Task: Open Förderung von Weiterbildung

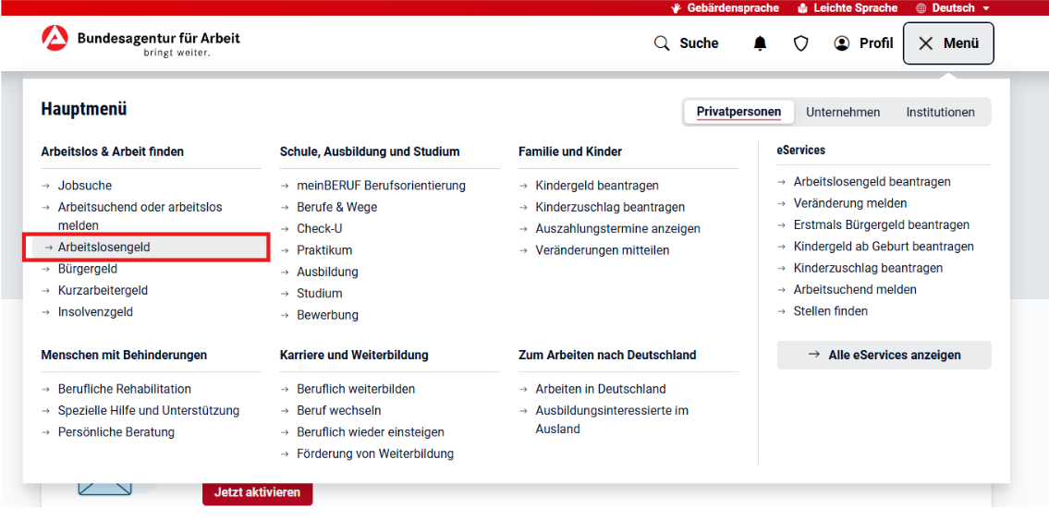Action: pyautogui.click(x=375, y=453)
